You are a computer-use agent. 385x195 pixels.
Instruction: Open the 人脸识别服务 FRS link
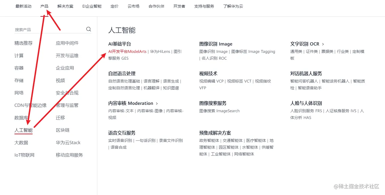point(306,111)
